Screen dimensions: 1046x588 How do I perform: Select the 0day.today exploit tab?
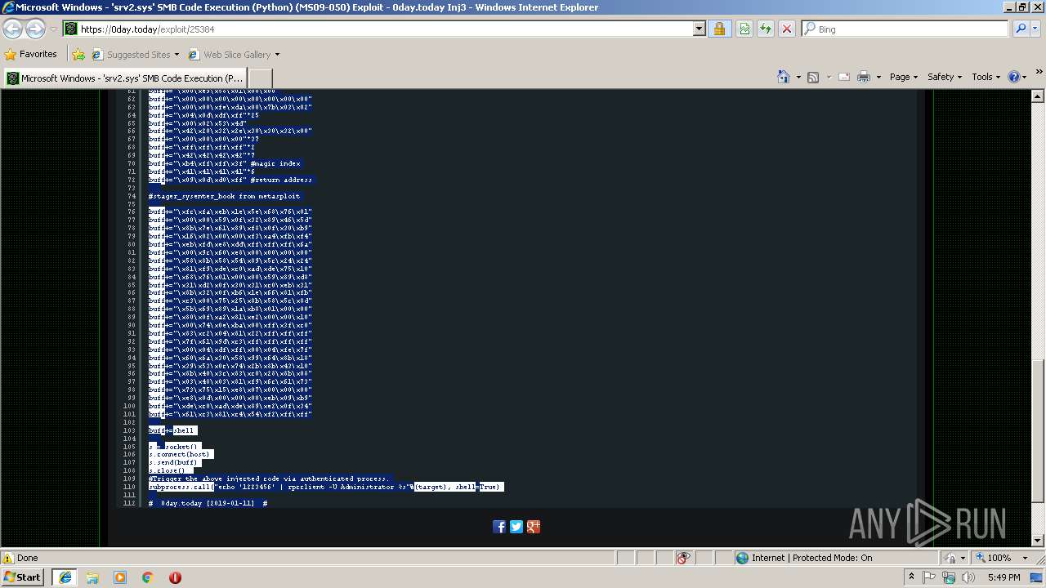tap(124, 78)
